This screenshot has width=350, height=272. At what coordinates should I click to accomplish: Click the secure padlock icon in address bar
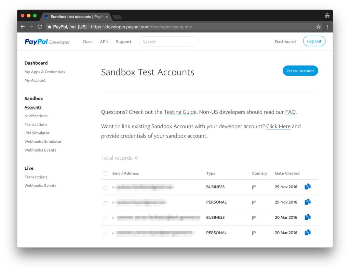point(49,27)
